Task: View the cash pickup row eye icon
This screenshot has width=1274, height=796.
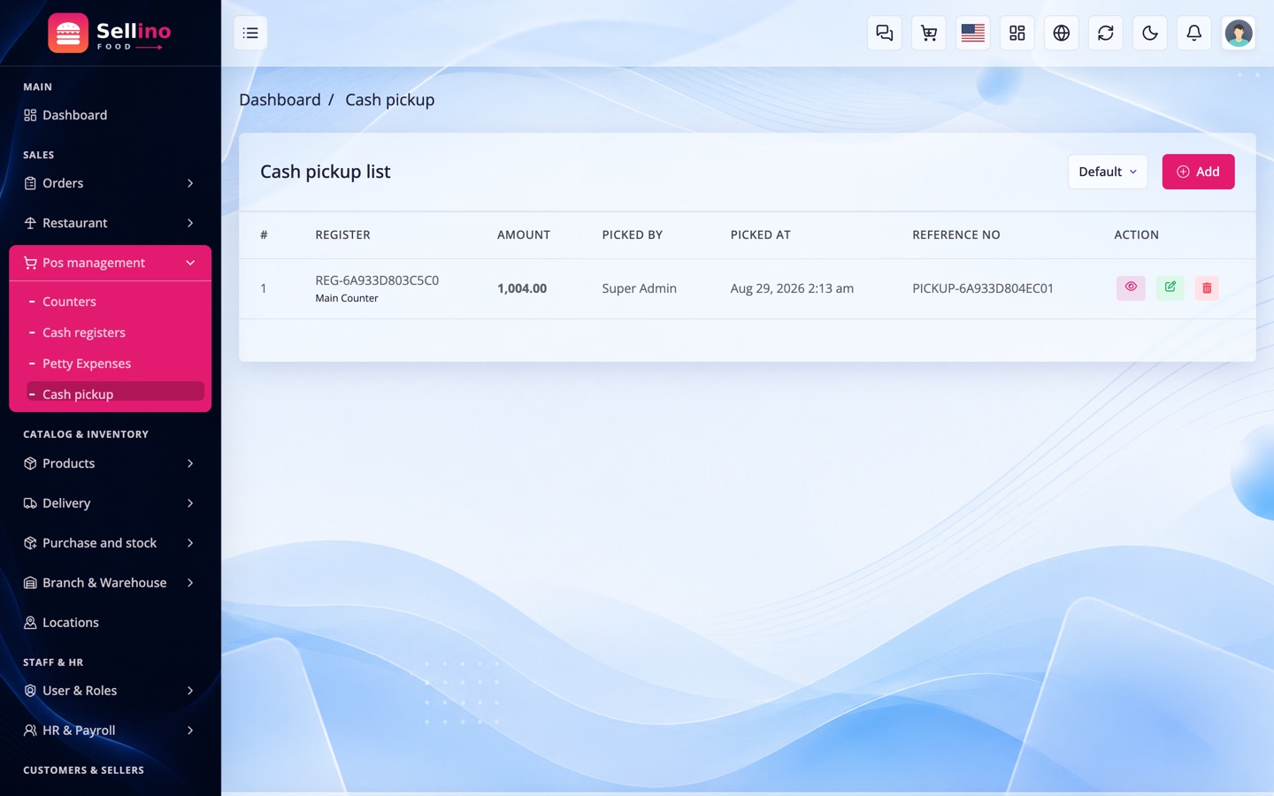Action: pyautogui.click(x=1131, y=287)
